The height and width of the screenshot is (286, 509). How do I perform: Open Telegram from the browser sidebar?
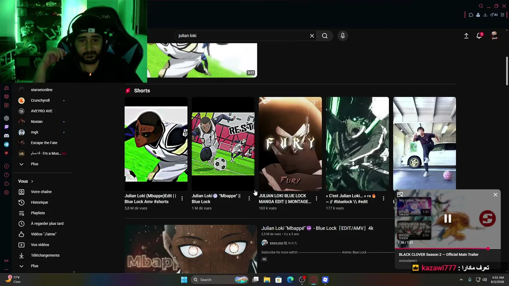[x=6, y=145]
